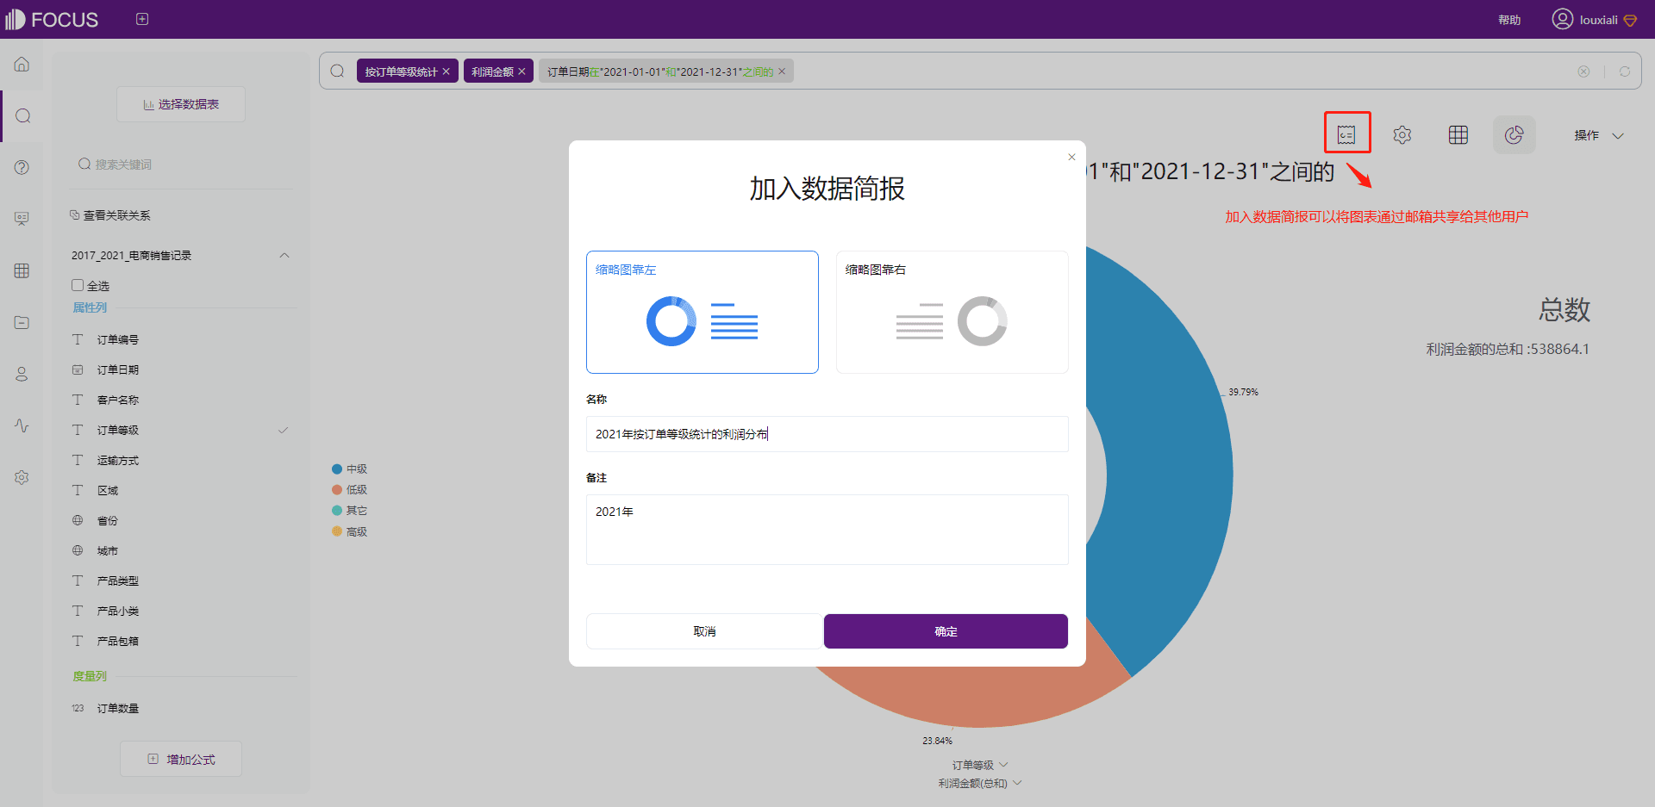Clear the search bar with circle-x icon

coord(1583,71)
